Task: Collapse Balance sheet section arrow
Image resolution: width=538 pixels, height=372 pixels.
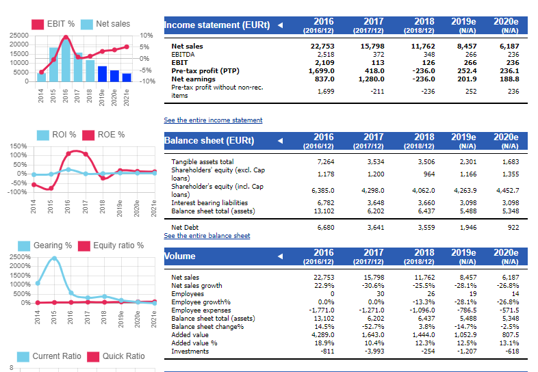Action: tap(281, 141)
